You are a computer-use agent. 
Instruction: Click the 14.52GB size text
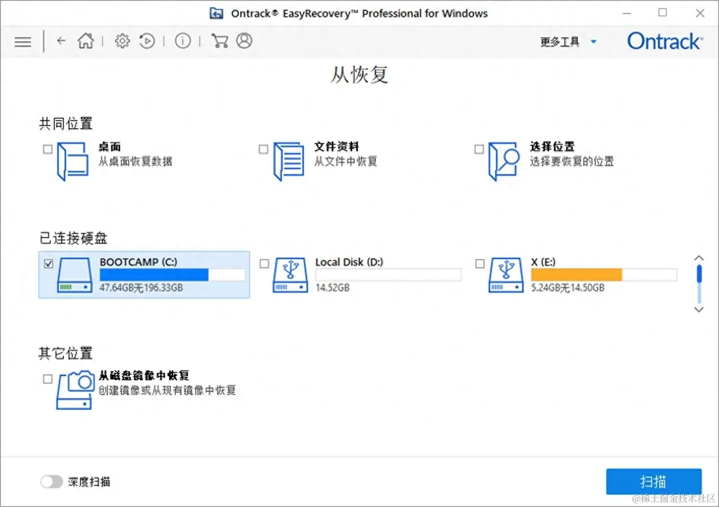pyautogui.click(x=333, y=288)
